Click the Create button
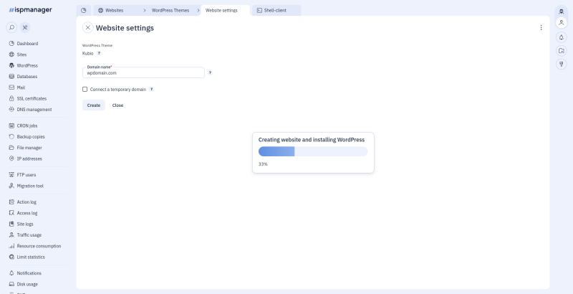The image size is (573, 294). [x=94, y=105]
